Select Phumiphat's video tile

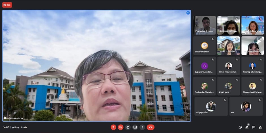[x=204, y=25]
